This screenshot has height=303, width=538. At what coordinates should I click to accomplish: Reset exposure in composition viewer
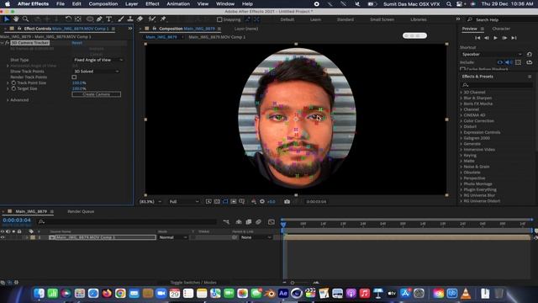coord(262,202)
